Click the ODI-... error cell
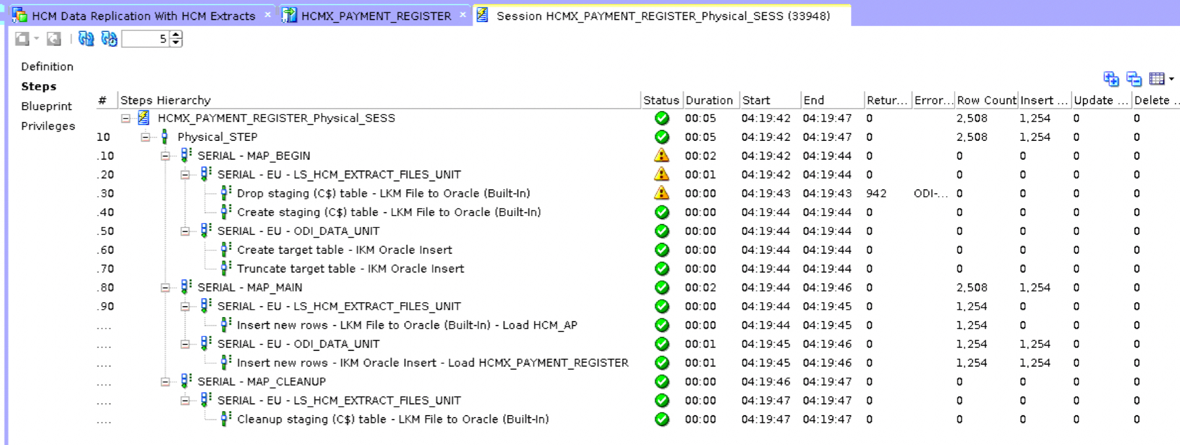The width and height of the screenshot is (1180, 445). click(x=931, y=193)
